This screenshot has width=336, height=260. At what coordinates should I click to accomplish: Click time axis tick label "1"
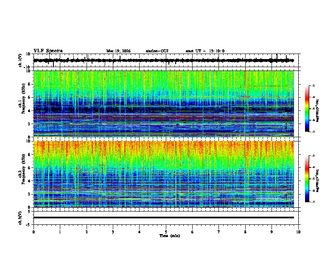click(60, 232)
